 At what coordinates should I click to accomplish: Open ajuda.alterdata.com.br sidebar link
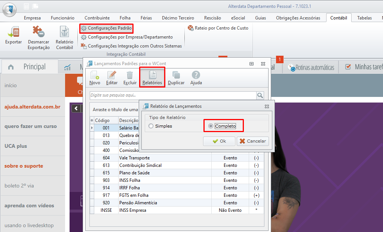[x=32, y=107]
